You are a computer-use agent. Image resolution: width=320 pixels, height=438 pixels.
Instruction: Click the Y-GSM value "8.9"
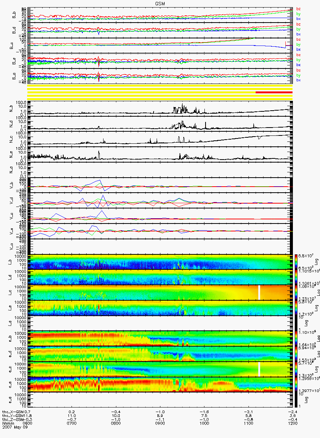coord(160,416)
